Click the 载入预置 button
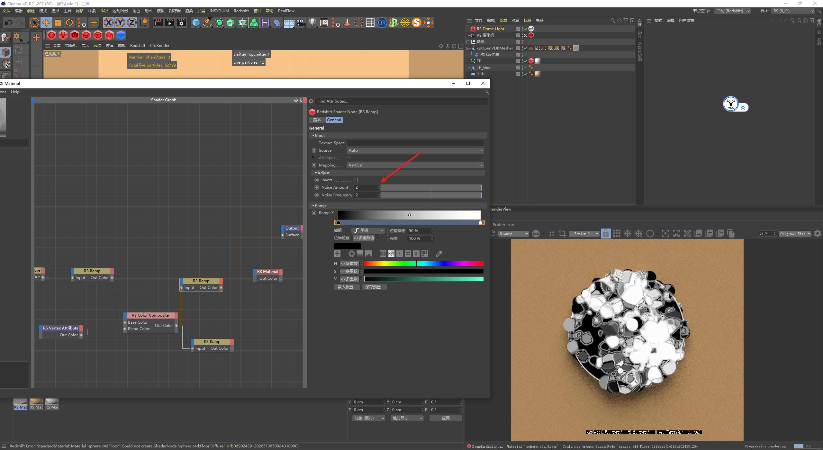The height and width of the screenshot is (450, 823). tap(347, 287)
